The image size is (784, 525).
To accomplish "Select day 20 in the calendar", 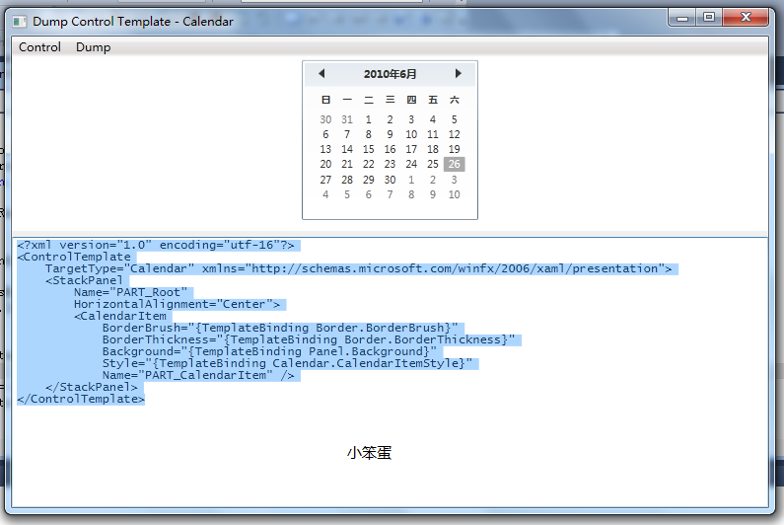I will point(325,164).
